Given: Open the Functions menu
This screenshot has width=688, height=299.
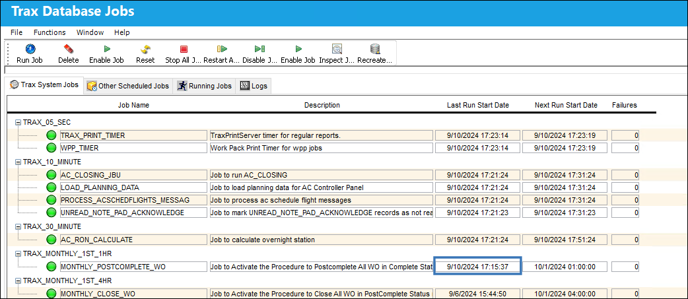Looking at the screenshot, I should [x=50, y=32].
